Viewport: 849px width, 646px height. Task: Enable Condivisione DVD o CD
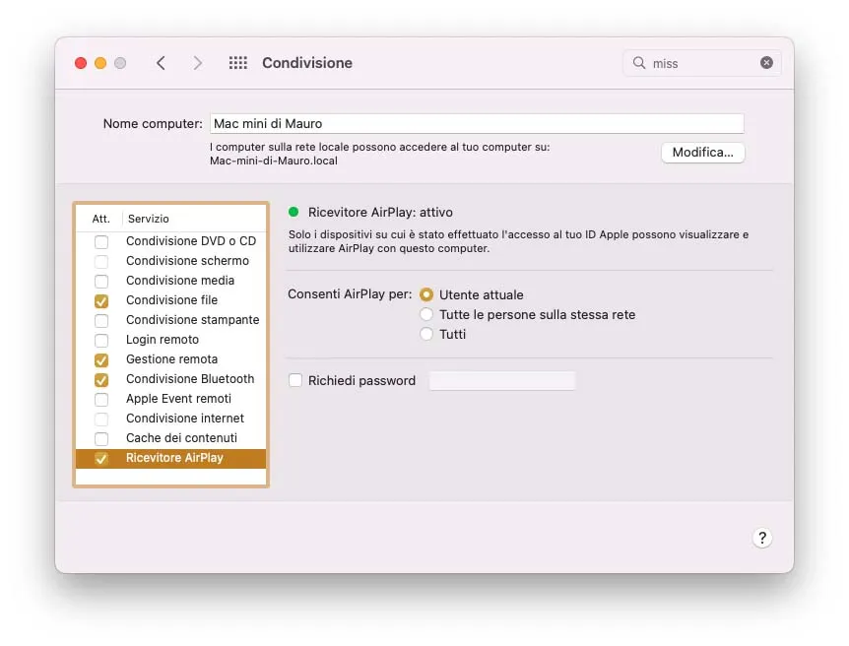[99, 241]
